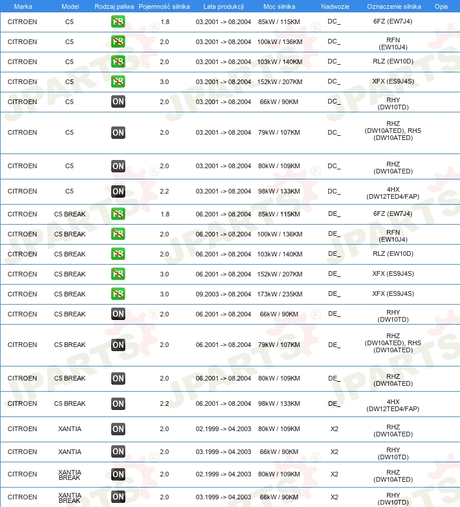Select '2.2' engine capacity in C5 DC_ row
The image size is (460, 507).
(x=164, y=191)
